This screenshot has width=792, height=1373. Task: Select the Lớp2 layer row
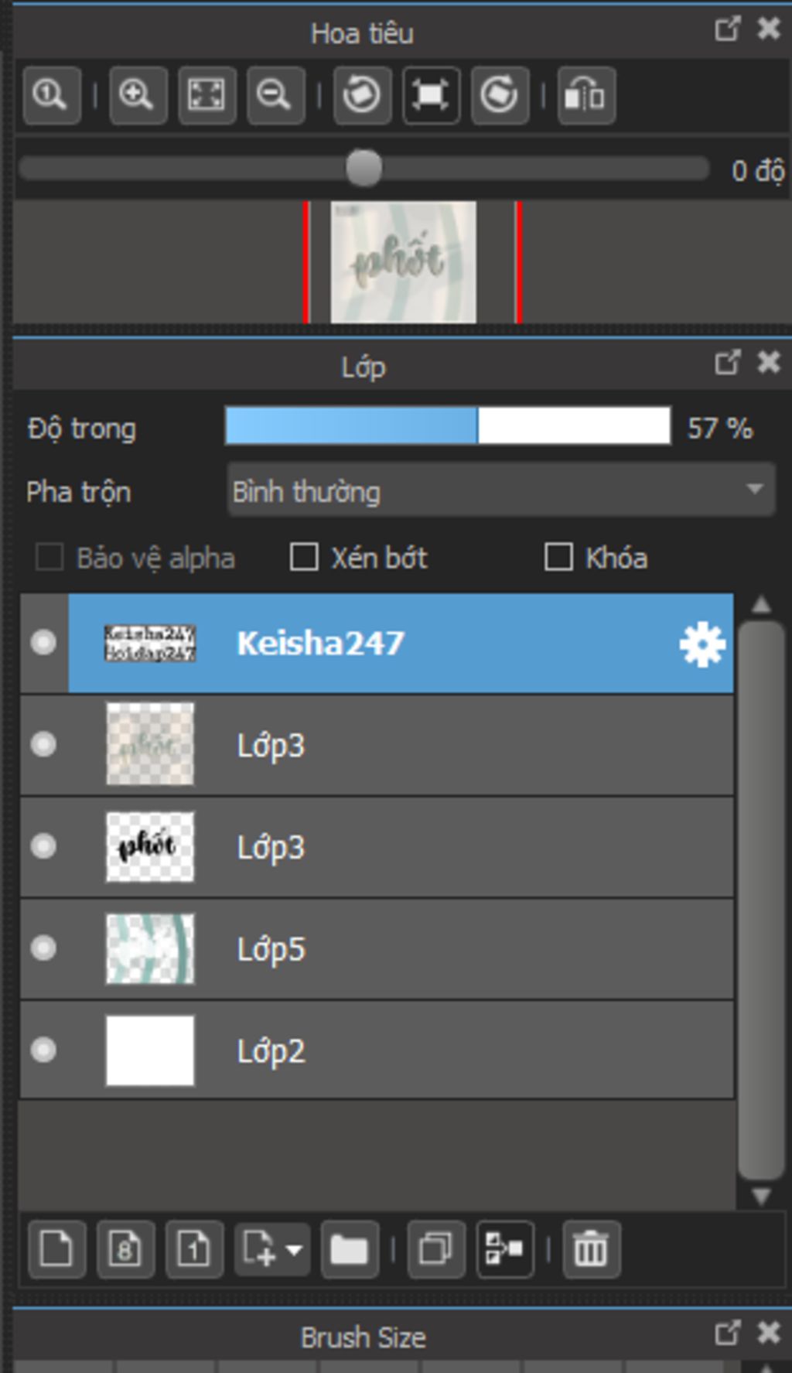(x=464, y=1050)
